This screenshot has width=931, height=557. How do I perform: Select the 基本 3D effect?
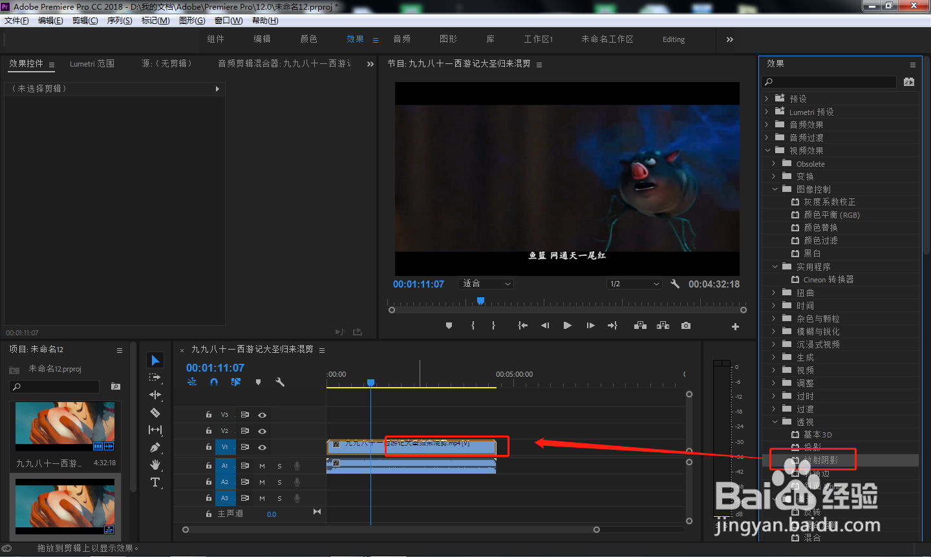[818, 435]
